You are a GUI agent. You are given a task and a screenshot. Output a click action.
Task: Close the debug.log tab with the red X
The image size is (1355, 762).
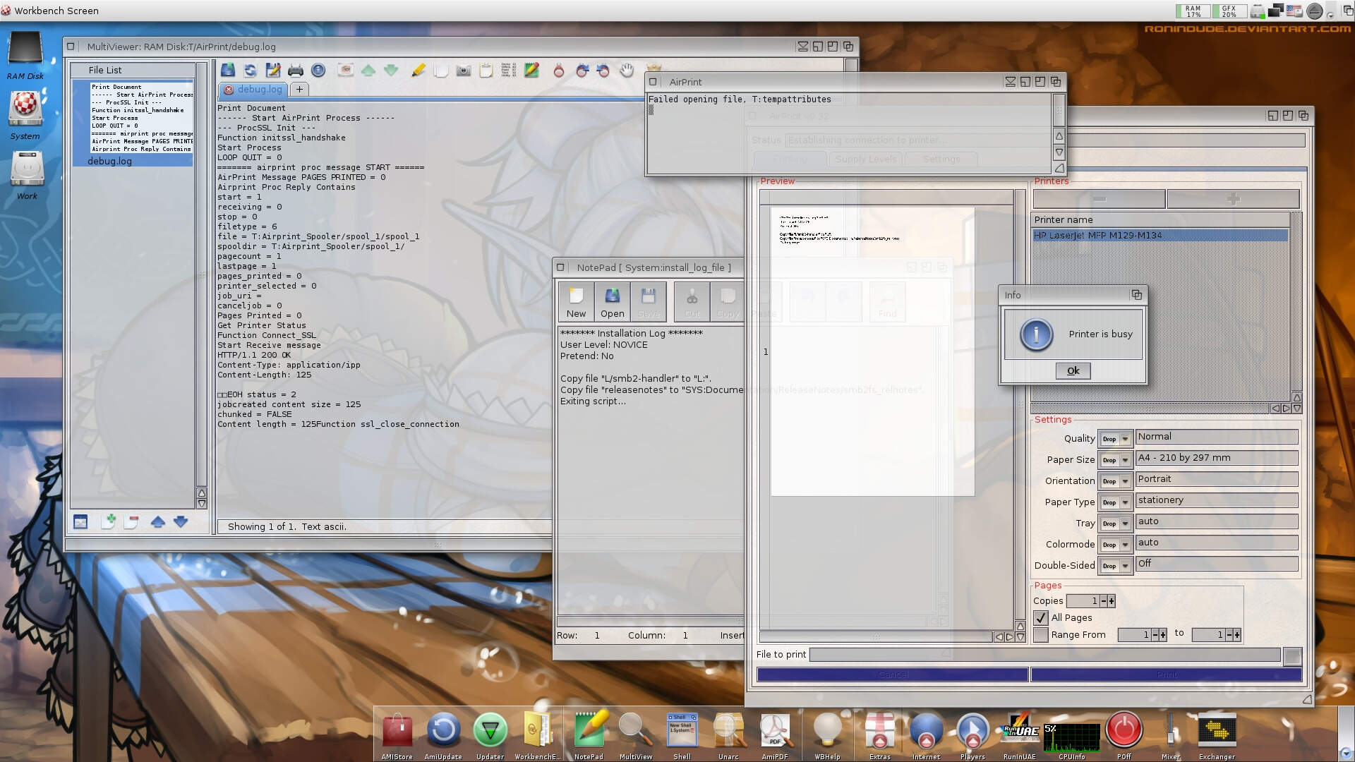(x=229, y=90)
